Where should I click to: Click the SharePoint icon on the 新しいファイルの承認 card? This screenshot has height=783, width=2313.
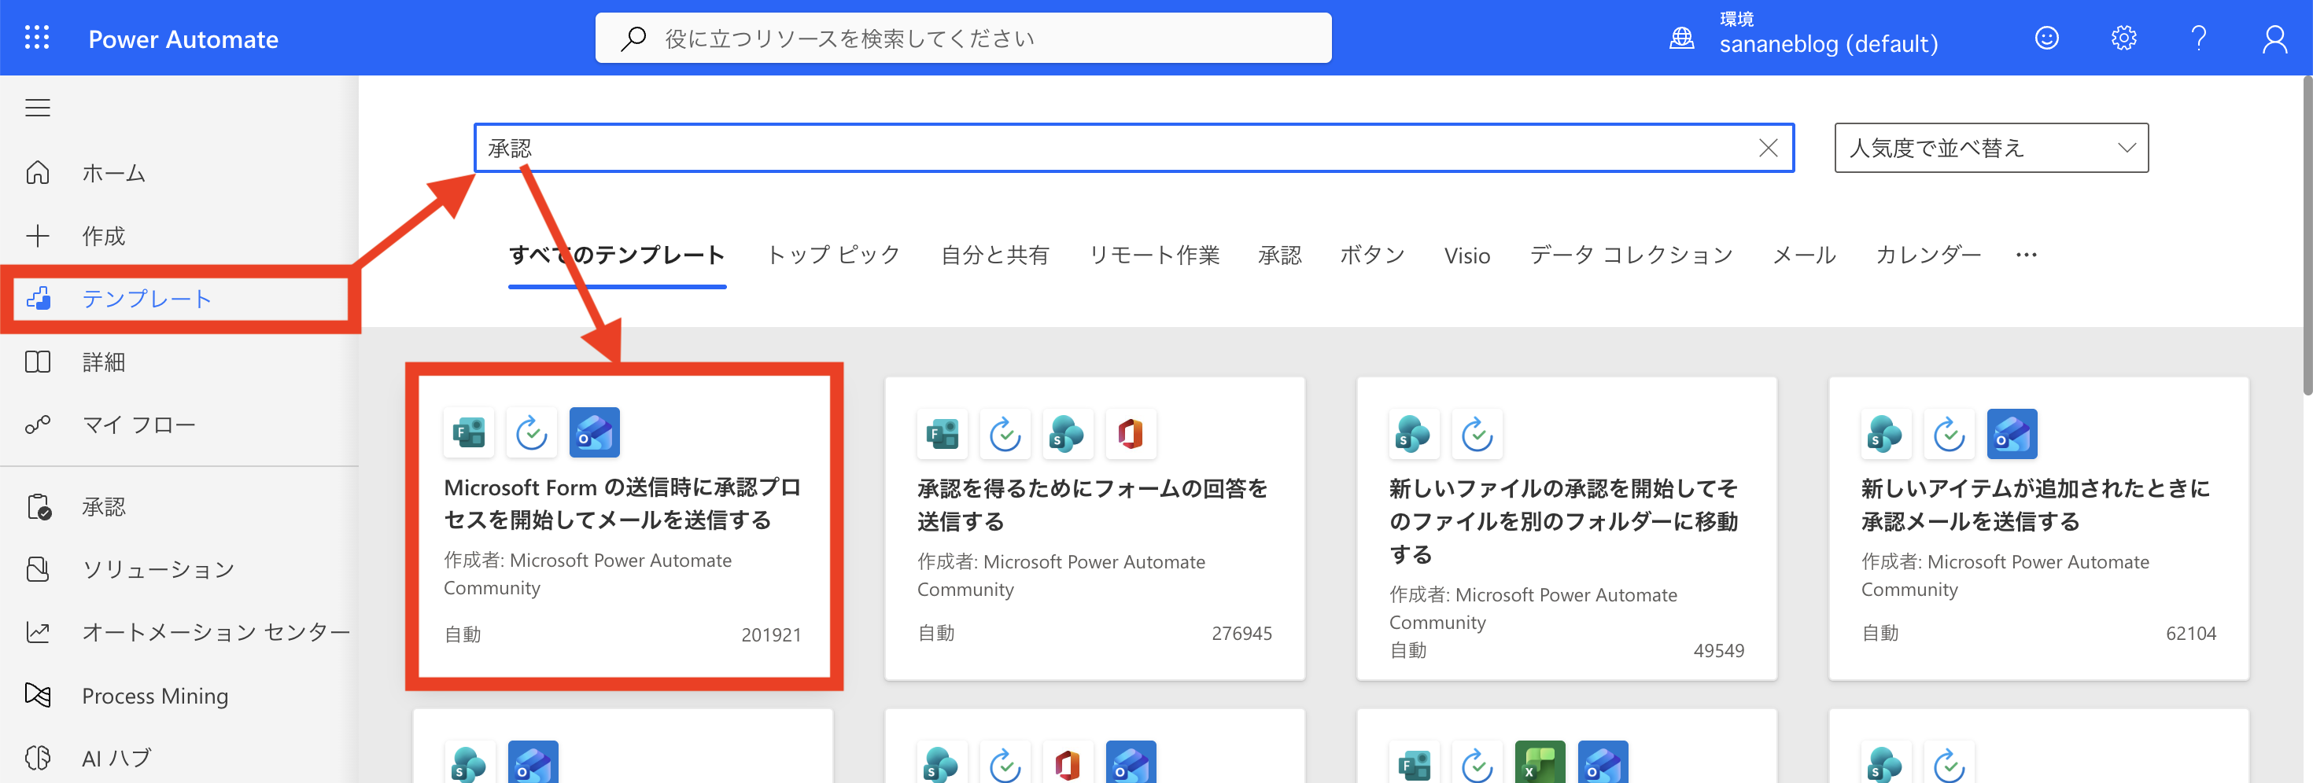1413,434
